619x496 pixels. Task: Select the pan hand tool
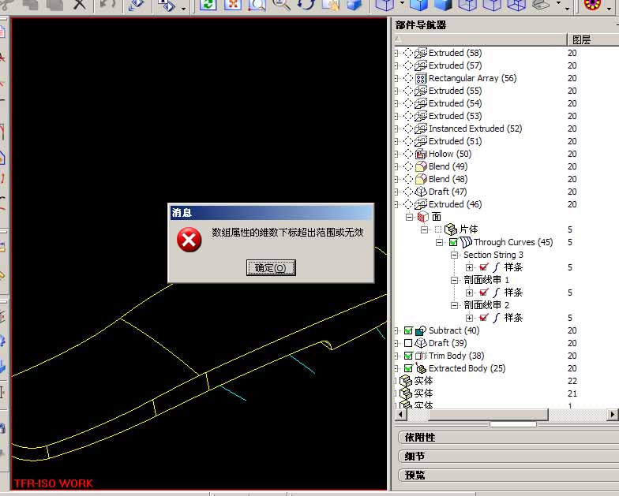click(330, 5)
